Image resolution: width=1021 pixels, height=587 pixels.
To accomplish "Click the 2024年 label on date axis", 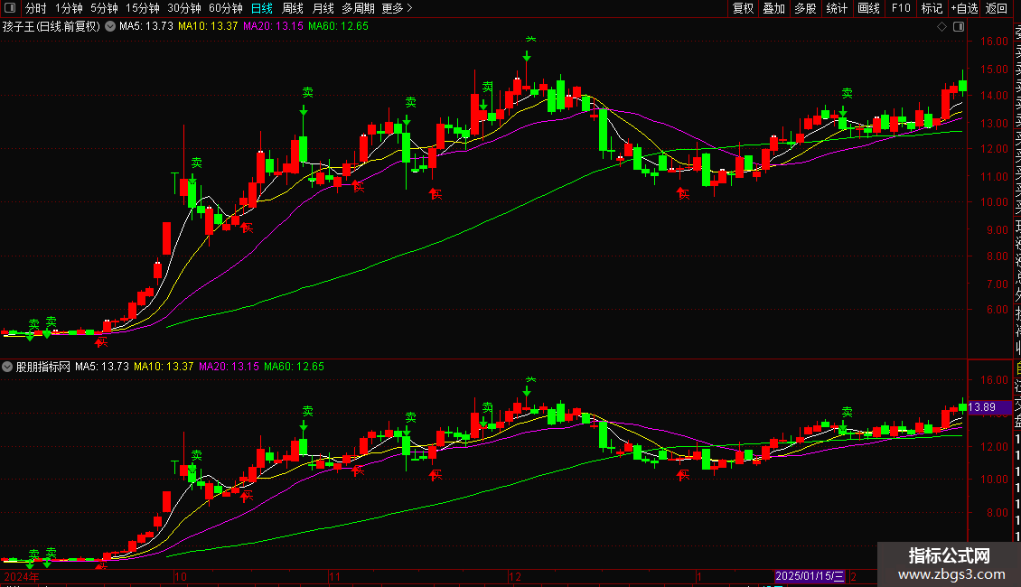I will coord(22,576).
